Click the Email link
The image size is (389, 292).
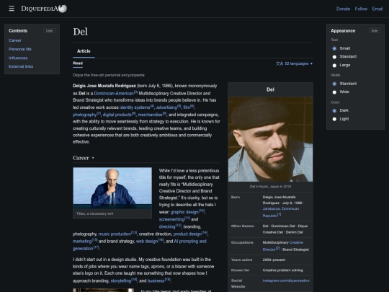coord(377,9)
